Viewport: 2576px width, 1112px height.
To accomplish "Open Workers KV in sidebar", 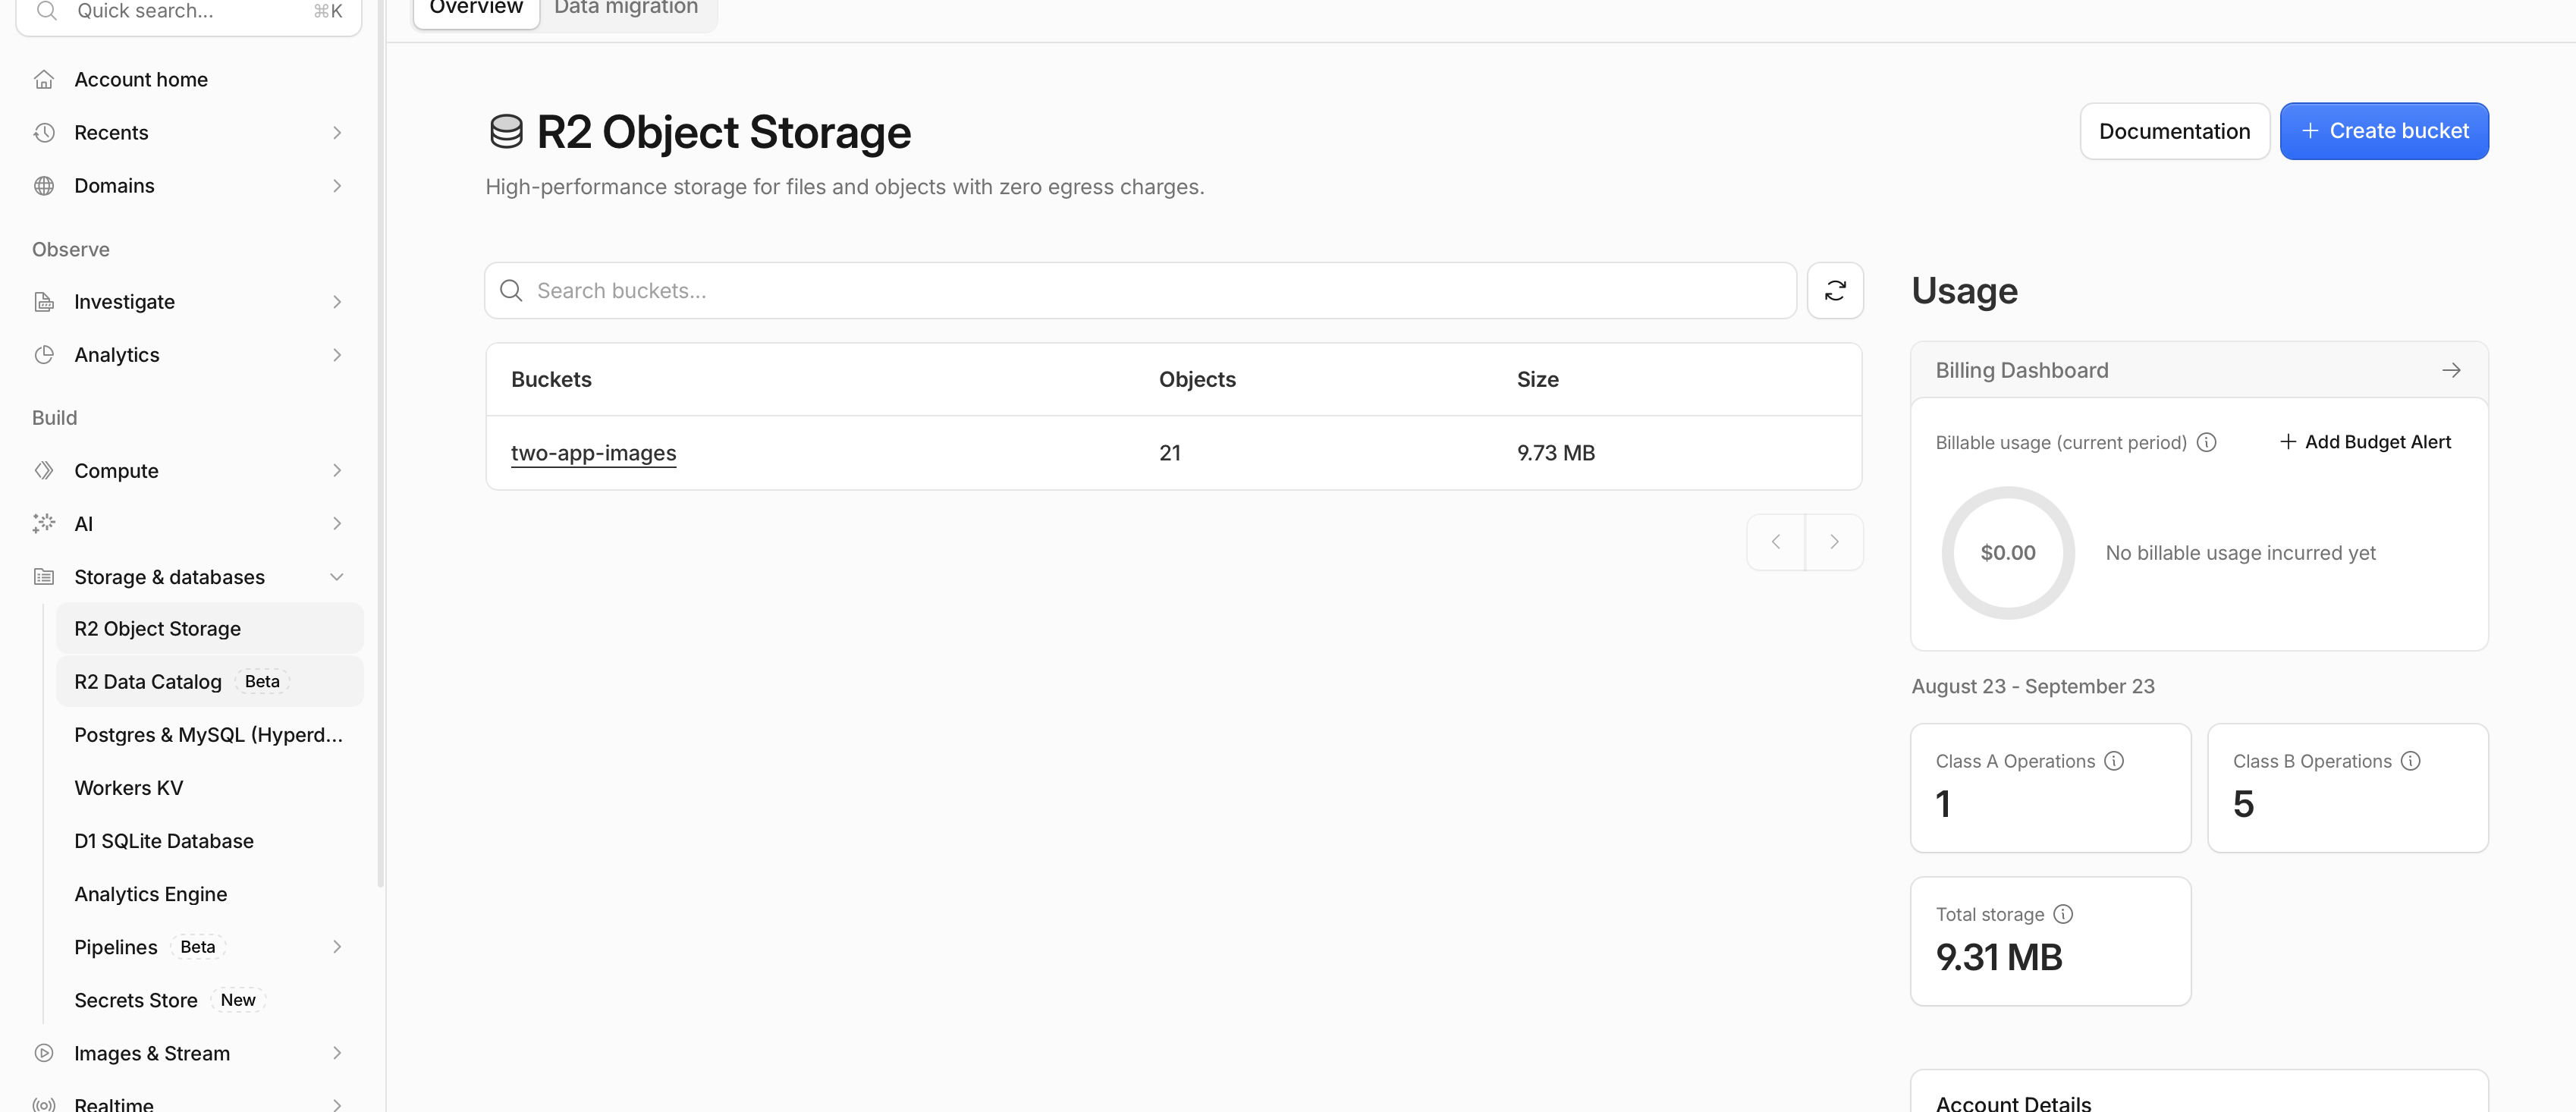I will pos(210,788).
